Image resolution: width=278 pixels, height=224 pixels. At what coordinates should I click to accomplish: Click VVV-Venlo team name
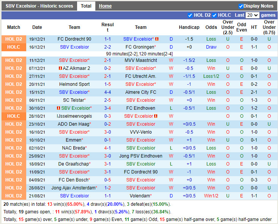pyautogui.click(x=141, y=132)
